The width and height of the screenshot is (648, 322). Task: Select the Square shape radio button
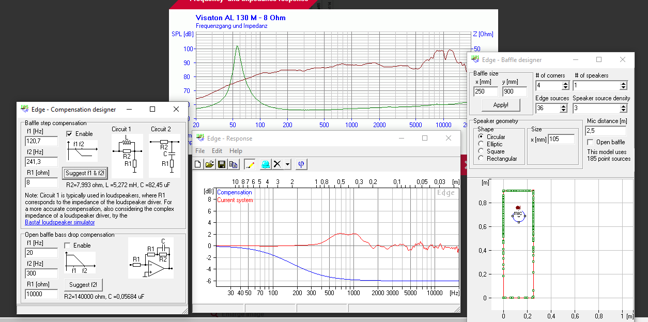(482, 151)
